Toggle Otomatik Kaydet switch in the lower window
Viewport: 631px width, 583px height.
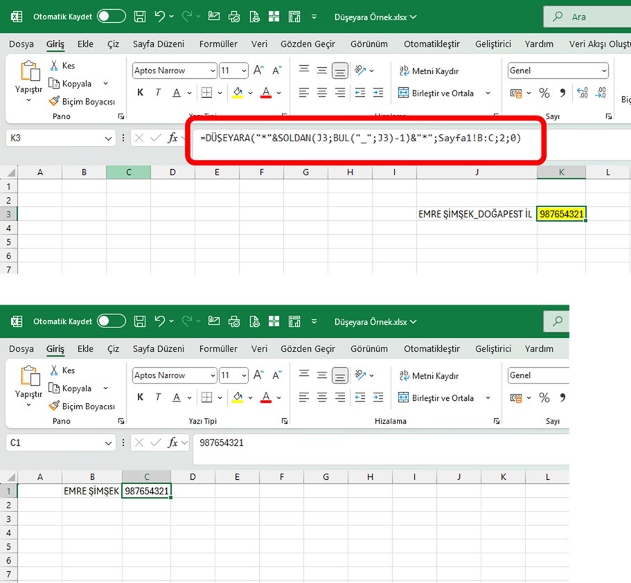[x=112, y=321]
